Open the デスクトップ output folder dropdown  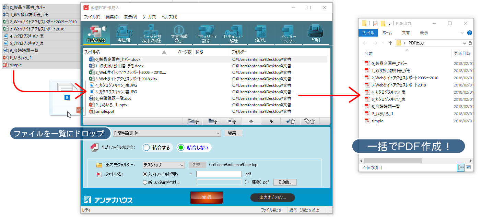pyautogui.click(x=164, y=165)
